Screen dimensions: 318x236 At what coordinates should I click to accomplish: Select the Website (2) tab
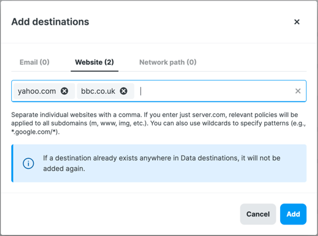94,62
